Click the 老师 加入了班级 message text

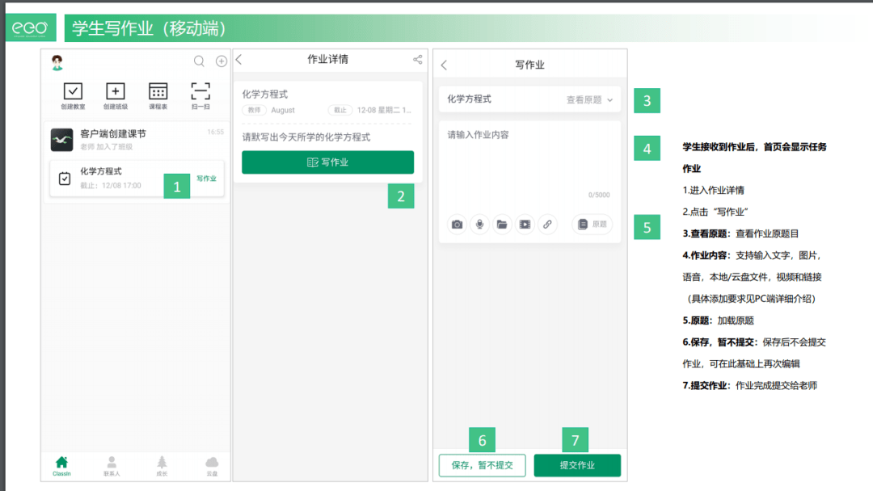point(107,147)
